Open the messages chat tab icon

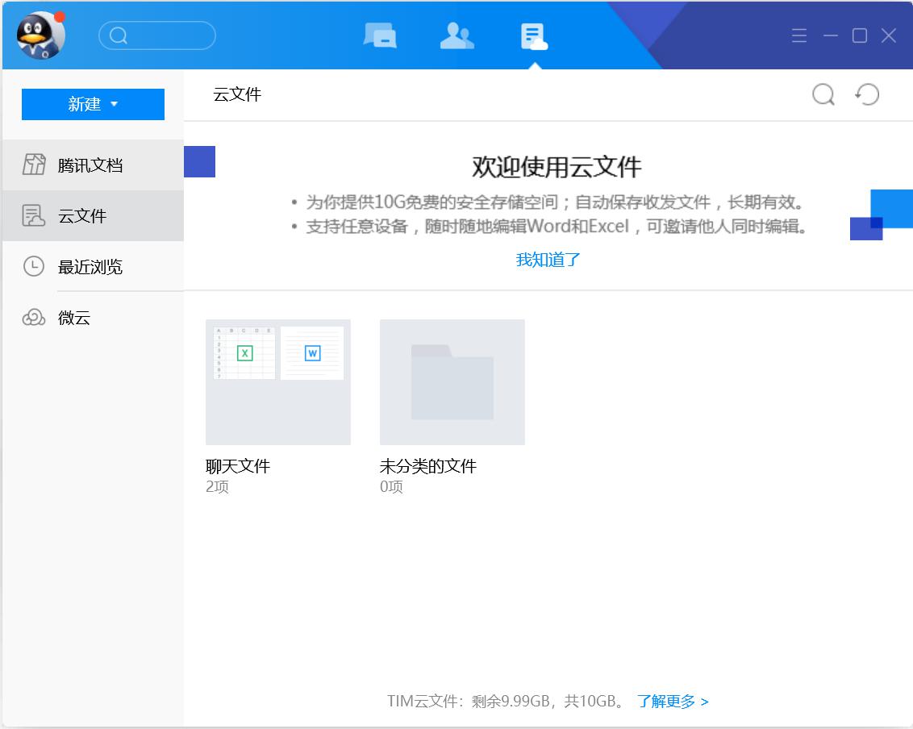click(x=380, y=35)
